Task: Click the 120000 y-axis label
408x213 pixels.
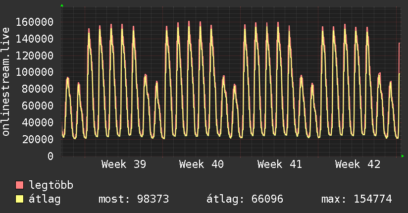Action: tap(35, 55)
